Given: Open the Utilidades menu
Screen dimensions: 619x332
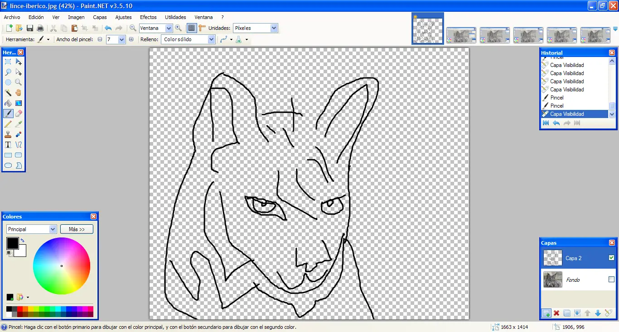Looking at the screenshot, I should click(175, 17).
